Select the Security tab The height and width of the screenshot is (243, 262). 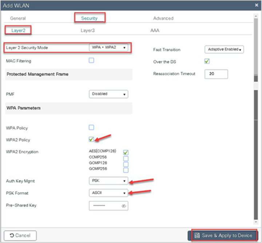click(89, 18)
